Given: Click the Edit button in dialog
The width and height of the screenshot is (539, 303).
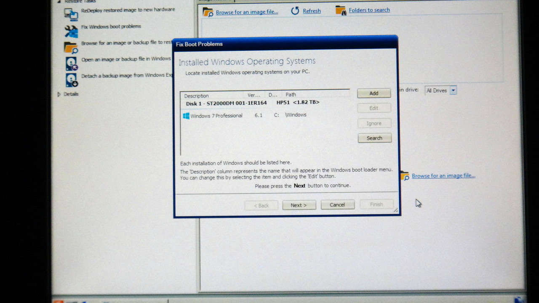Looking at the screenshot, I should click(374, 108).
